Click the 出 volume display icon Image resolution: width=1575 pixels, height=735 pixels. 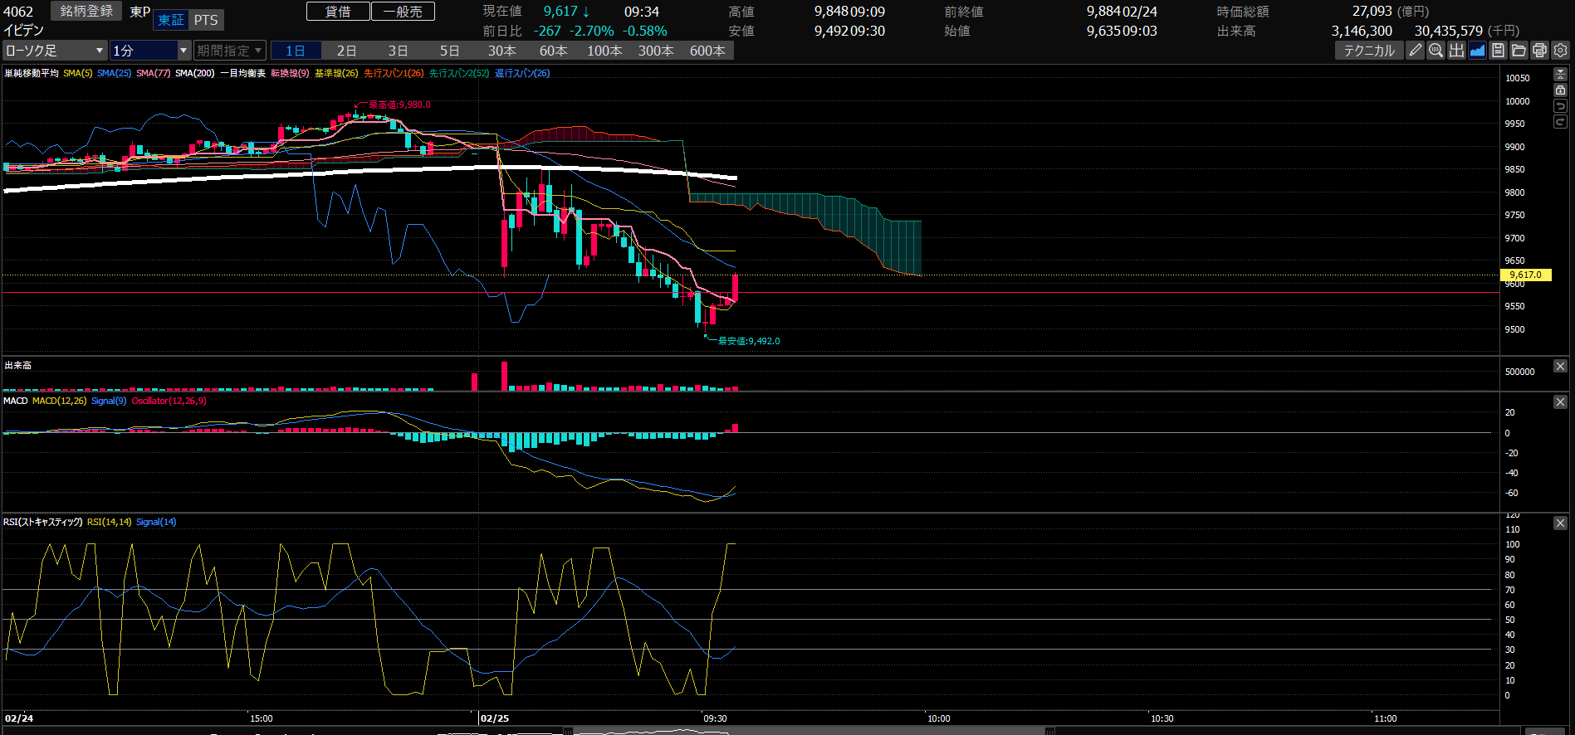click(x=1456, y=51)
